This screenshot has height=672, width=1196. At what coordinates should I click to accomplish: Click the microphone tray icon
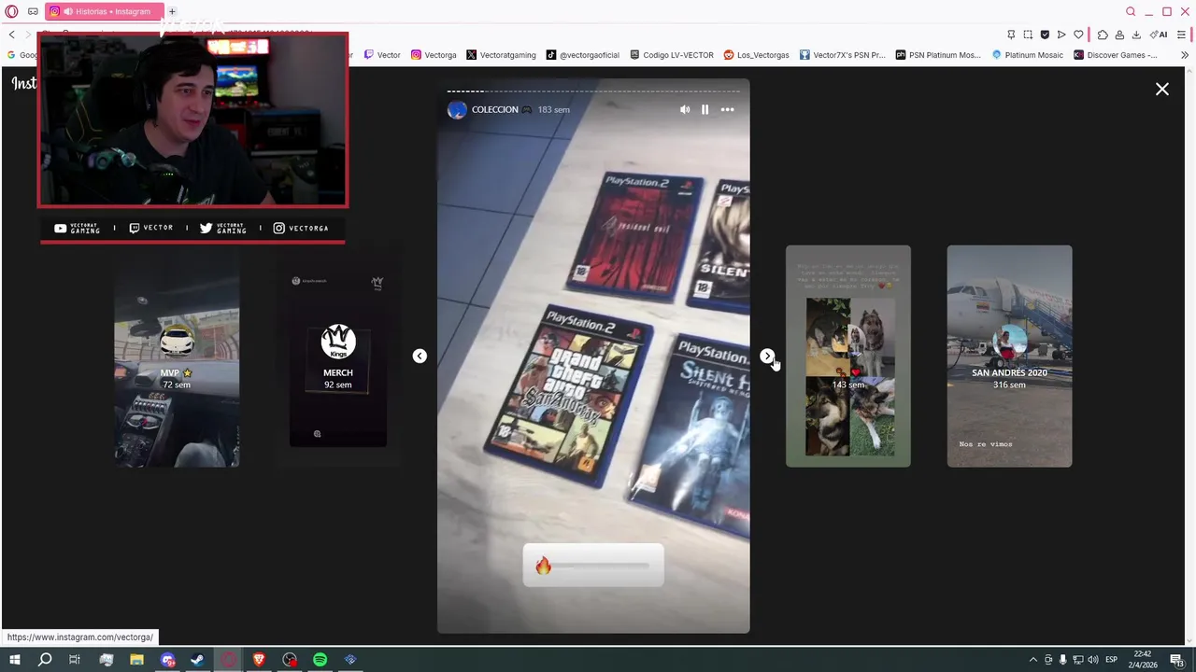pos(1062,660)
